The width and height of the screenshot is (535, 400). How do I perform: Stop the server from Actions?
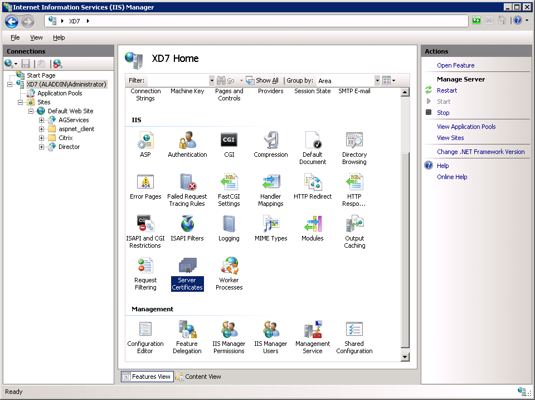443,113
